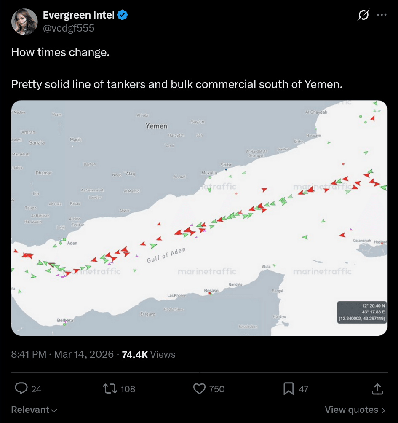Open the Relevant replies sort dropdown
Image resolution: width=398 pixels, height=423 pixels.
(34, 409)
